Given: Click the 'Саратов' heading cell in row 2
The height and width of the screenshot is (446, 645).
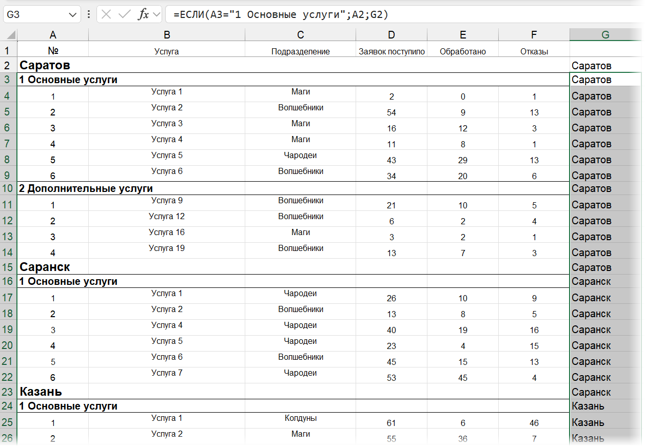Looking at the screenshot, I should pyautogui.click(x=45, y=65).
